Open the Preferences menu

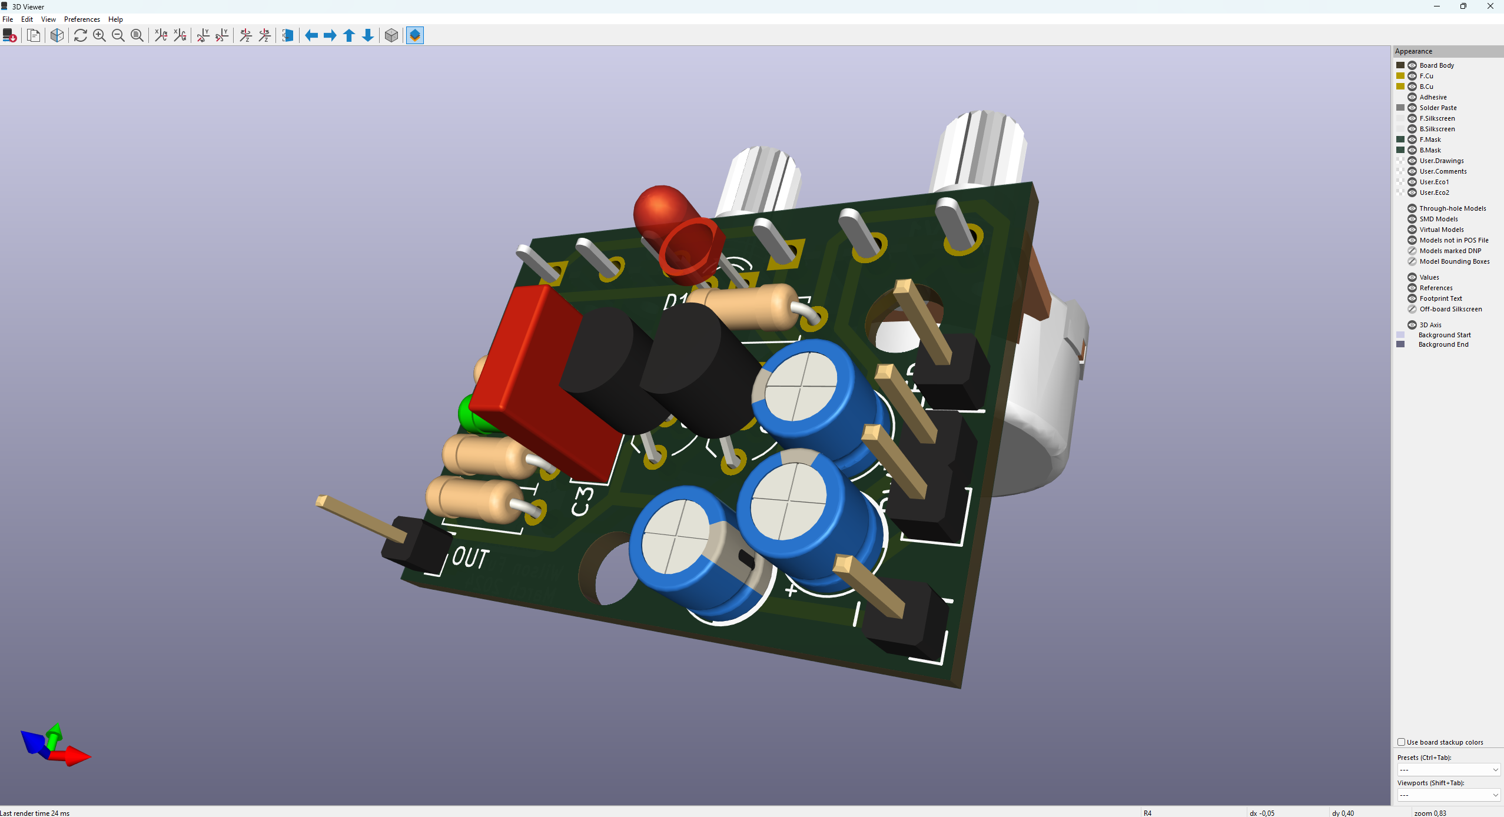coord(82,19)
